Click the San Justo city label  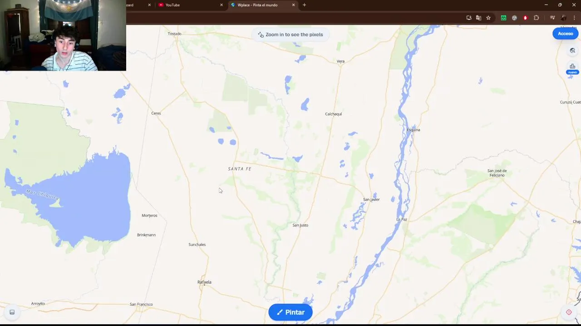tap(300, 225)
